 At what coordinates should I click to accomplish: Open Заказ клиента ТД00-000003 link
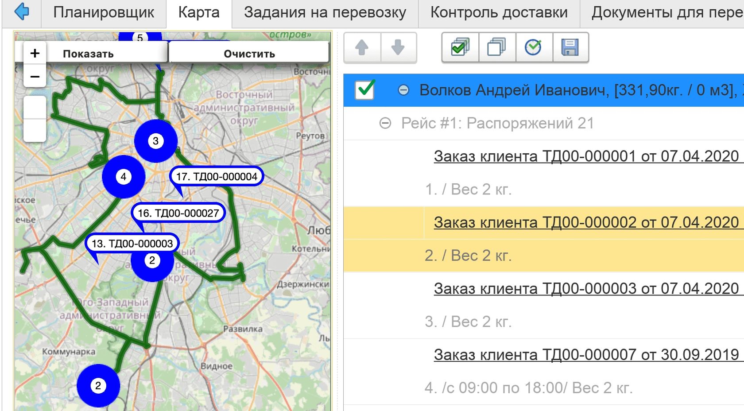pyautogui.click(x=586, y=289)
